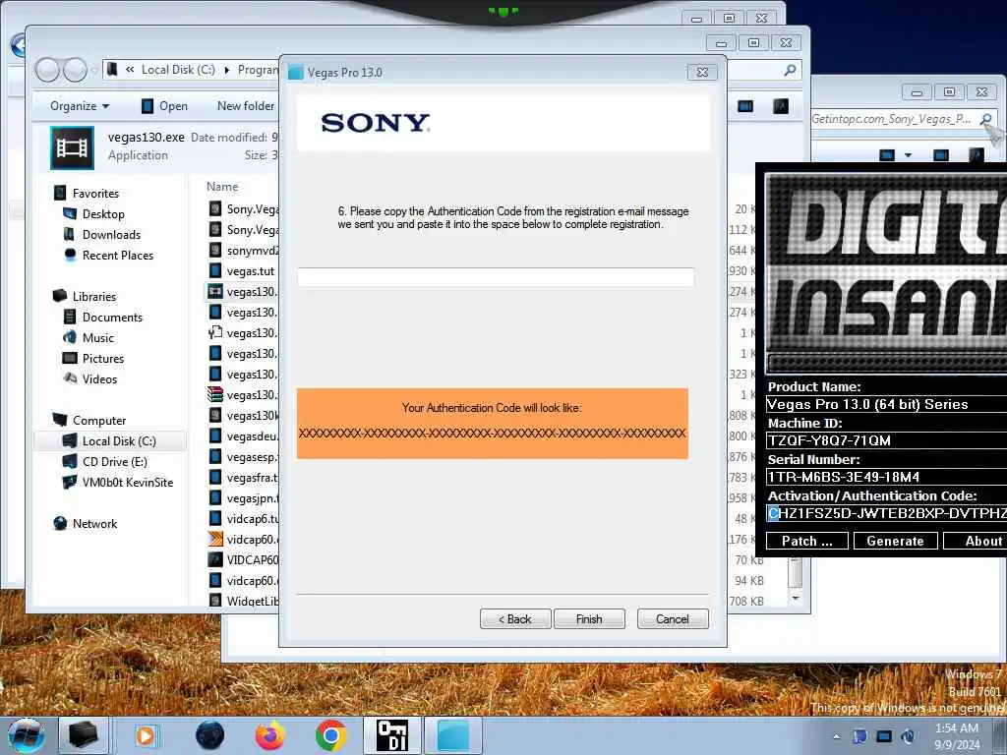Click the Windows Start button
This screenshot has height=755, width=1007.
tap(27, 735)
